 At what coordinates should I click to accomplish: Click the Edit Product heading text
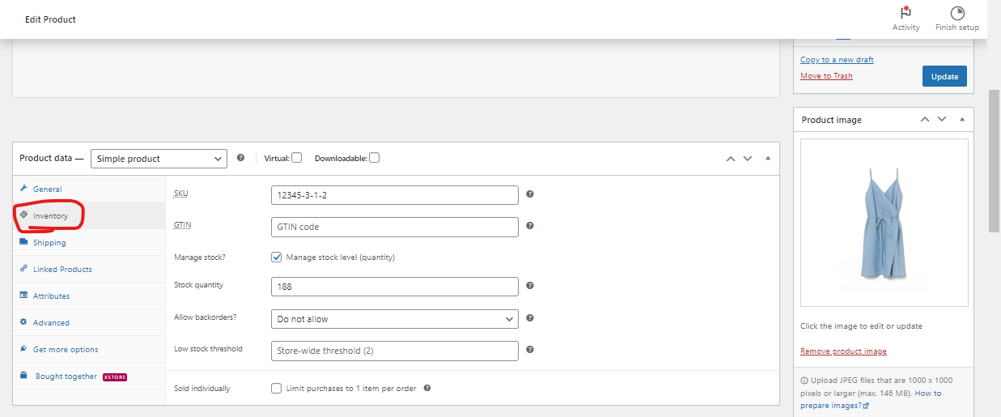click(50, 19)
